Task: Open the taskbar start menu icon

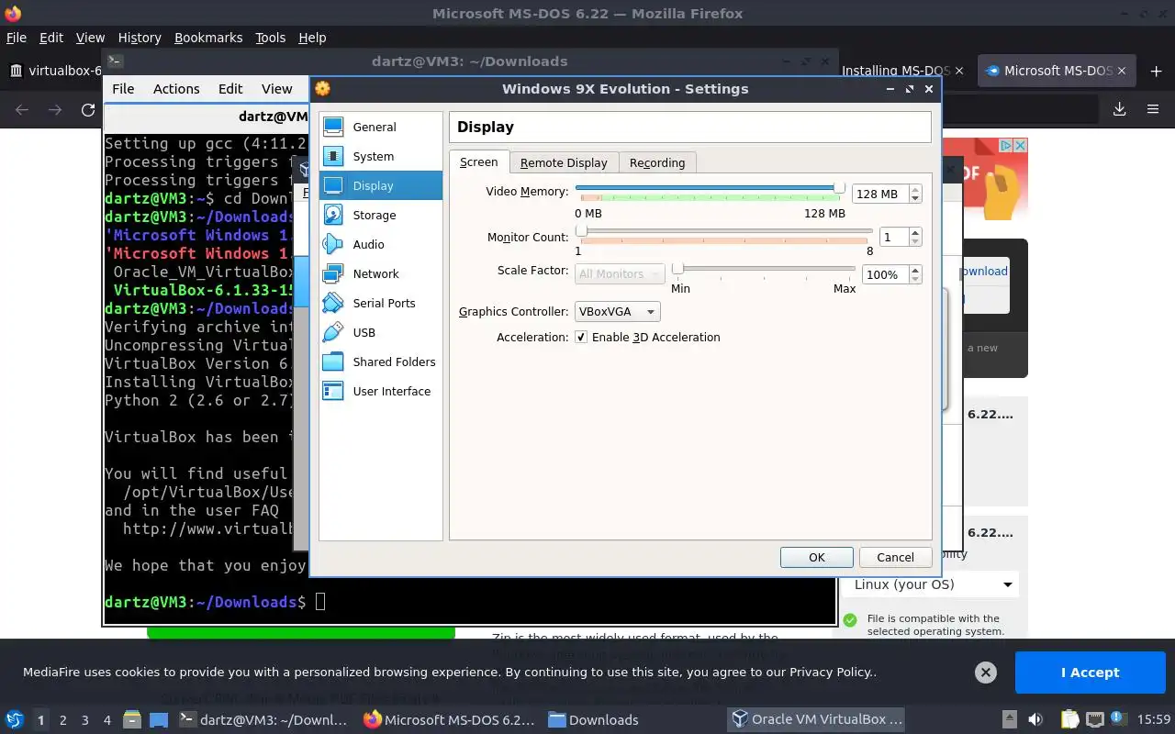Action: pyautogui.click(x=15, y=720)
